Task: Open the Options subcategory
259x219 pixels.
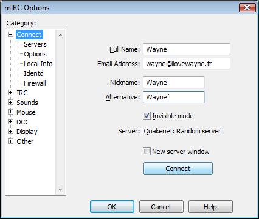Action: [35, 54]
